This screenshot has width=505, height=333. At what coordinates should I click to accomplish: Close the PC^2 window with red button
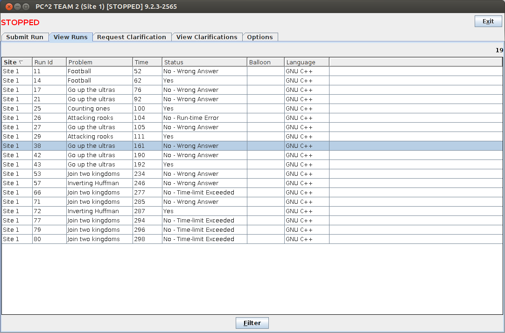click(8, 7)
